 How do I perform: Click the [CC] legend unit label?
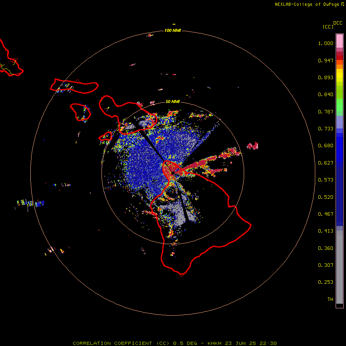click(x=328, y=27)
